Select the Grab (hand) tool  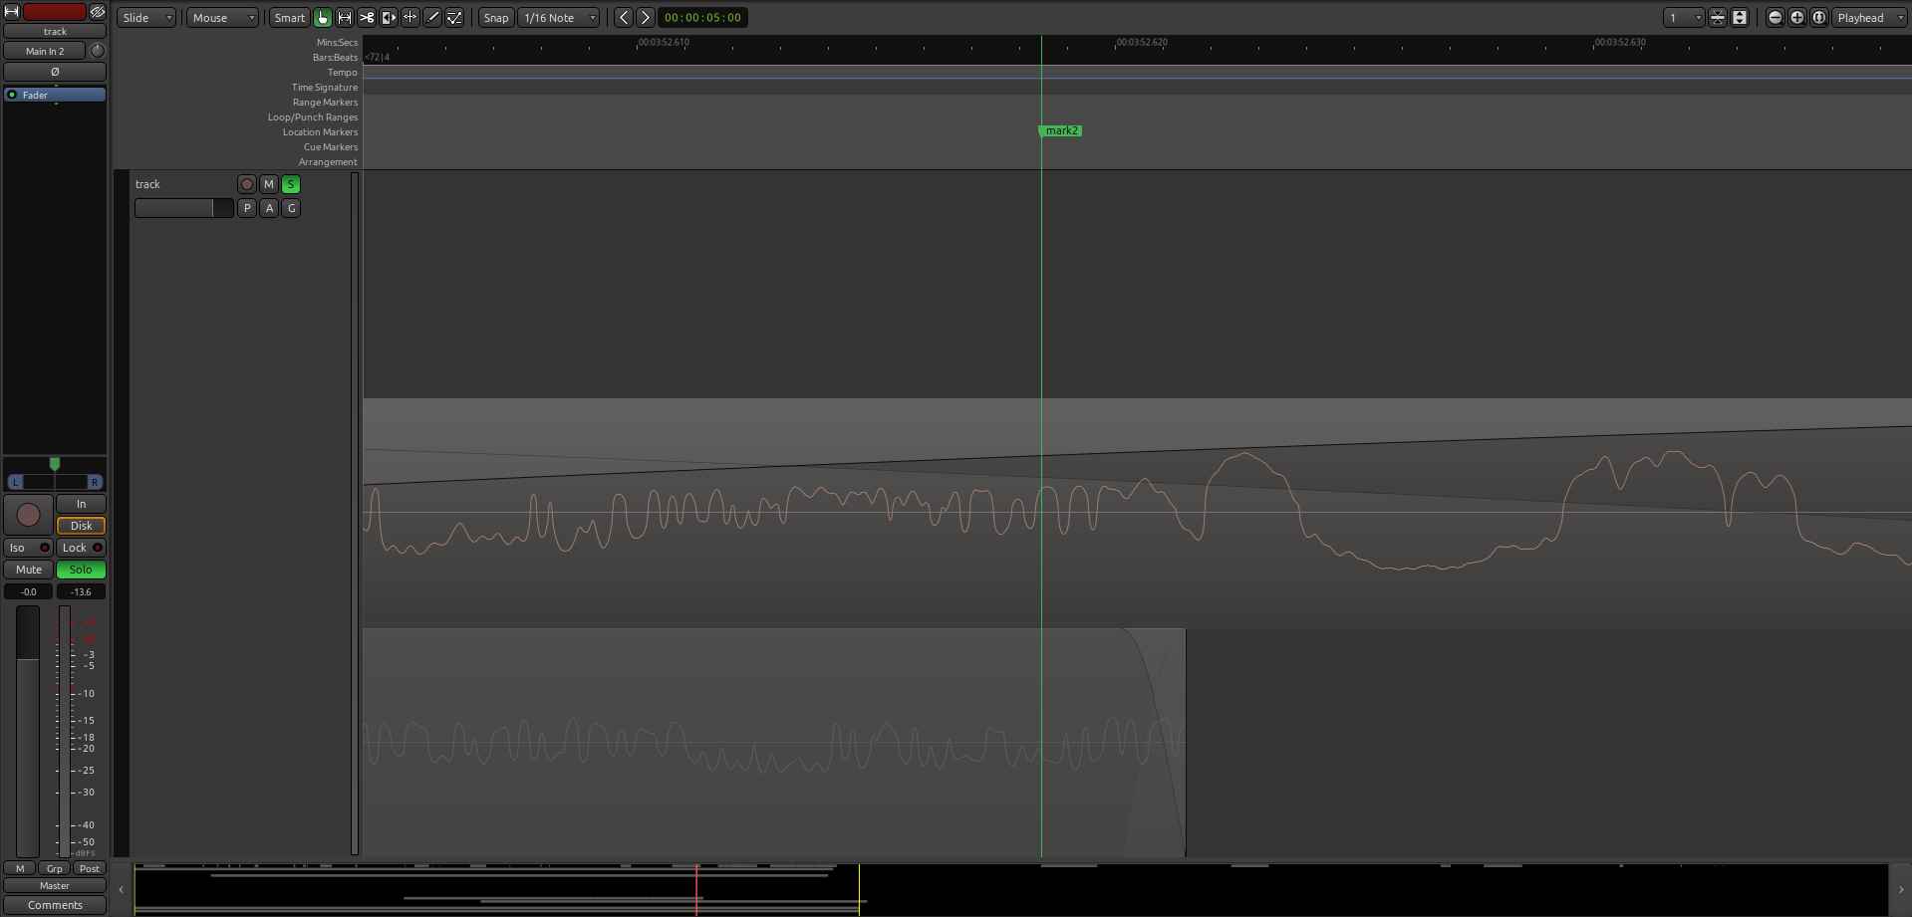point(323,18)
